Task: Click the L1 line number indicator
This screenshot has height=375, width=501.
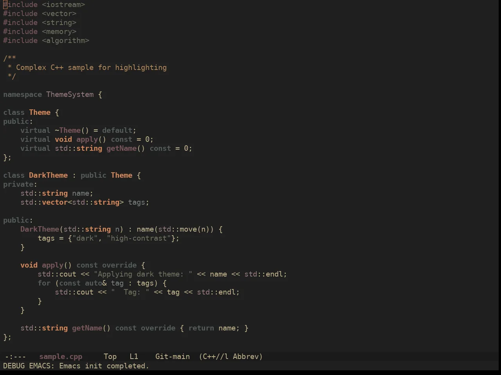Action: point(134,357)
